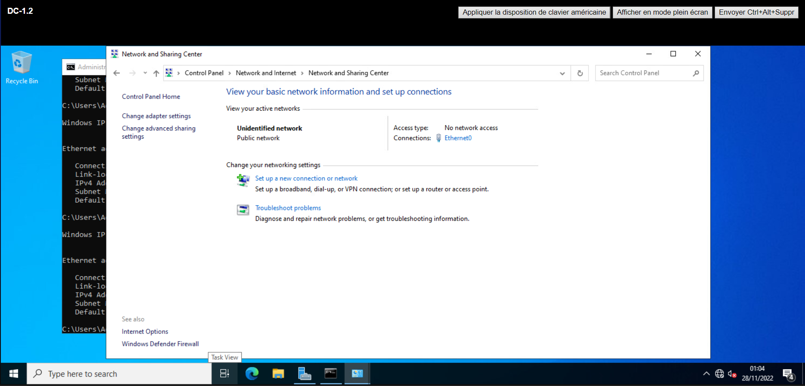Refresh the Network and Sharing Center view
The height and width of the screenshot is (386, 805).
[580, 73]
